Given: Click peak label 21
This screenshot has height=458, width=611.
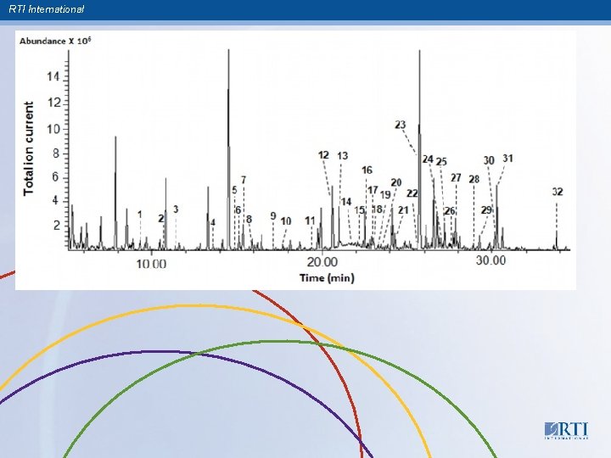Looking at the screenshot, I should click(403, 210).
